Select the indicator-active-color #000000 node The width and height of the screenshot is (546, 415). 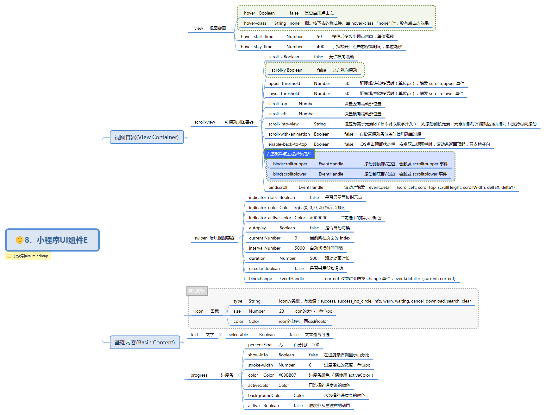(315, 218)
